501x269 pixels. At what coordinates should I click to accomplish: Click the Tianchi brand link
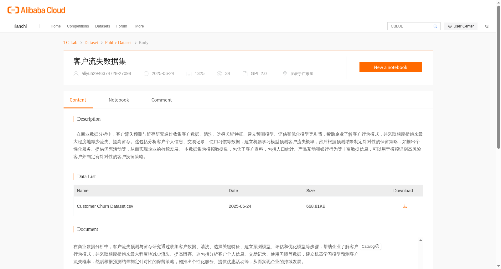click(20, 26)
